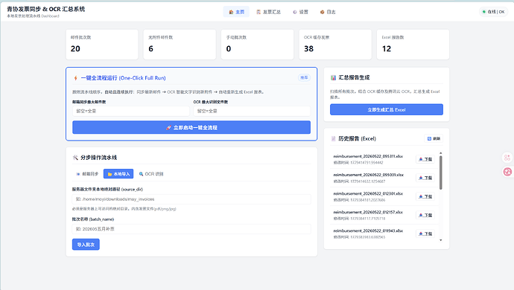Screen dimensions: 514x290
Task: Click the 推荐 badge on One-Click Full Run
Action: 304,77
